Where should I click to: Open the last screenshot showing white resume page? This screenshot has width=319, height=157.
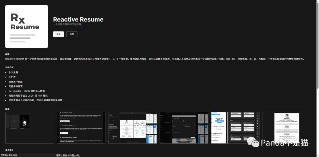[x=287, y=128]
